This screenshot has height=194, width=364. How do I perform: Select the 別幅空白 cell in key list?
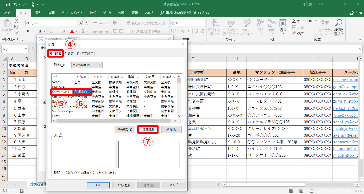83,92
